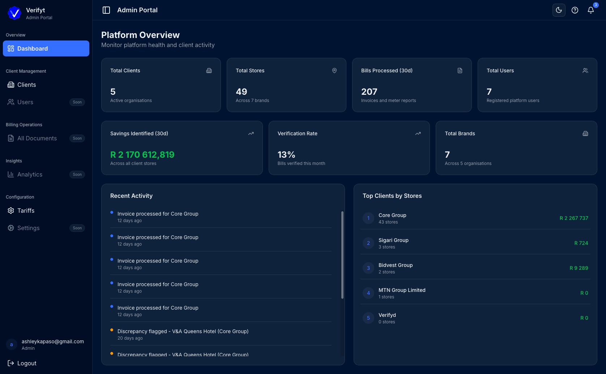
Task: Click rank badge 3 for Bidvest Group
Action: 368,268
